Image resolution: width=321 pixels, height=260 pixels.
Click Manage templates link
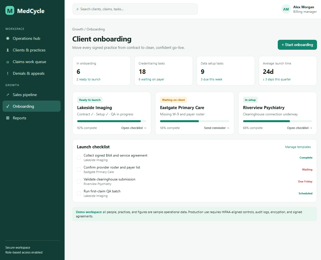(x=298, y=147)
